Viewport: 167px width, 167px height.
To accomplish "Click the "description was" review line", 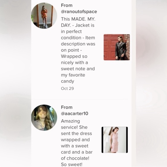I will (x=78, y=44).
